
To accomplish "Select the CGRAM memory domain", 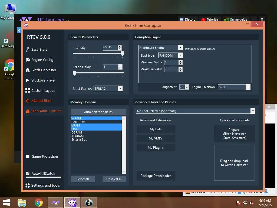I will coord(96,132).
